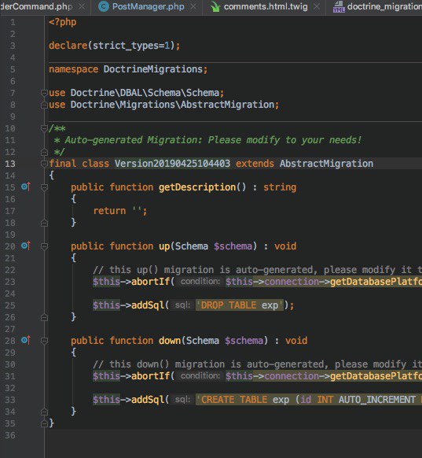Click the Twig file icon on comments tab
Viewport: 422px width, 458px height.
point(215,6)
